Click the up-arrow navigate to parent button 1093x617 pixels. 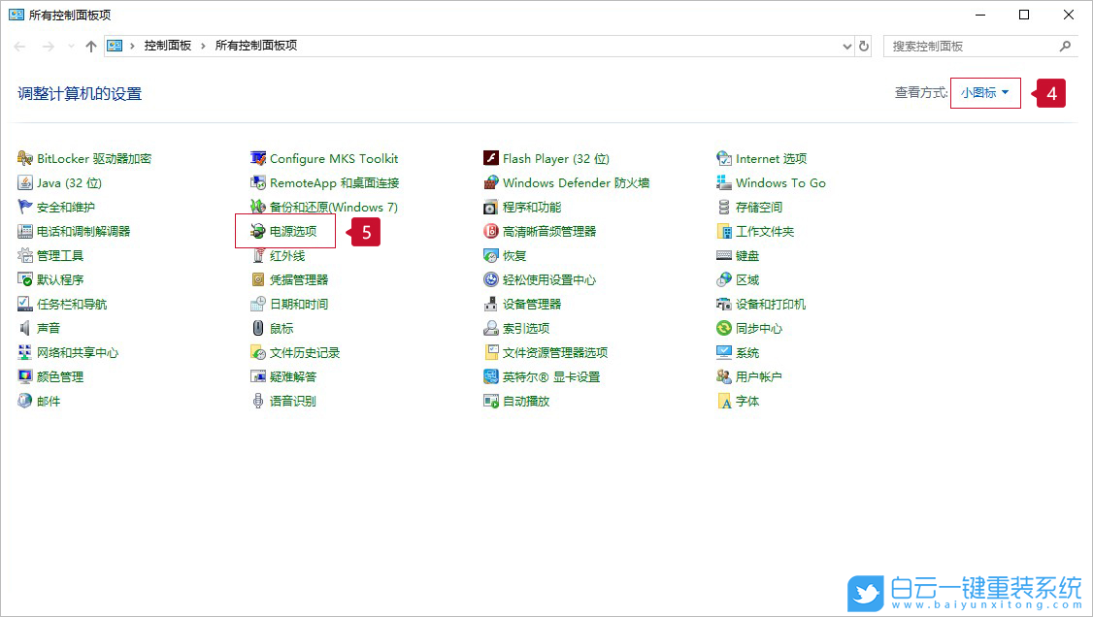point(91,46)
